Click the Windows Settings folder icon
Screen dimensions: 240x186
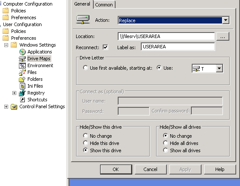[14, 45]
